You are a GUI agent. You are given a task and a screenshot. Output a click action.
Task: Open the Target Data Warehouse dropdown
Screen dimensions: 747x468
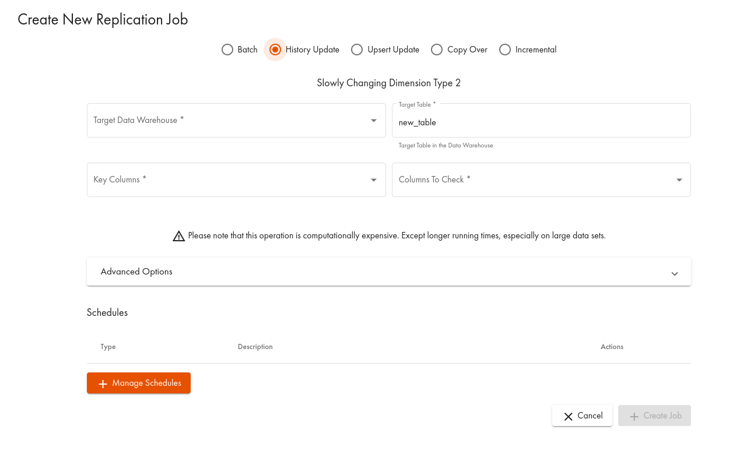coord(236,121)
